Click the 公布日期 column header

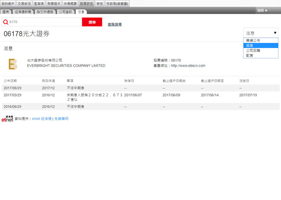pos(10,81)
